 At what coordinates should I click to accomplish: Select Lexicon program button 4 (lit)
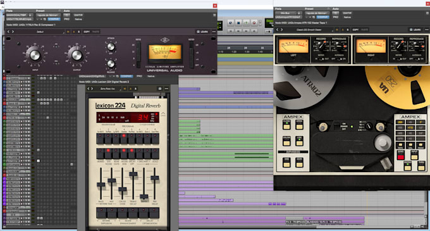[x=124, y=139]
